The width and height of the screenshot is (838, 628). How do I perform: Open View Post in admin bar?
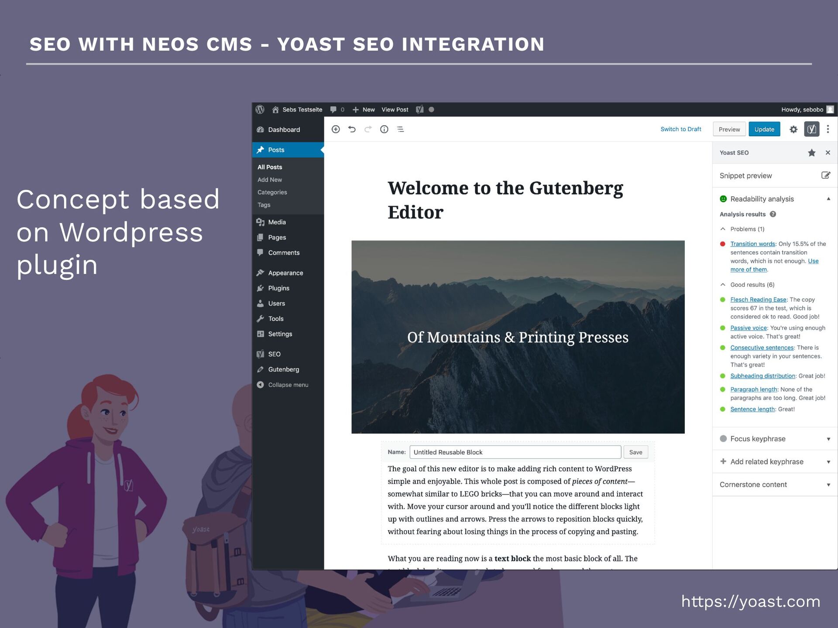(395, 109)
